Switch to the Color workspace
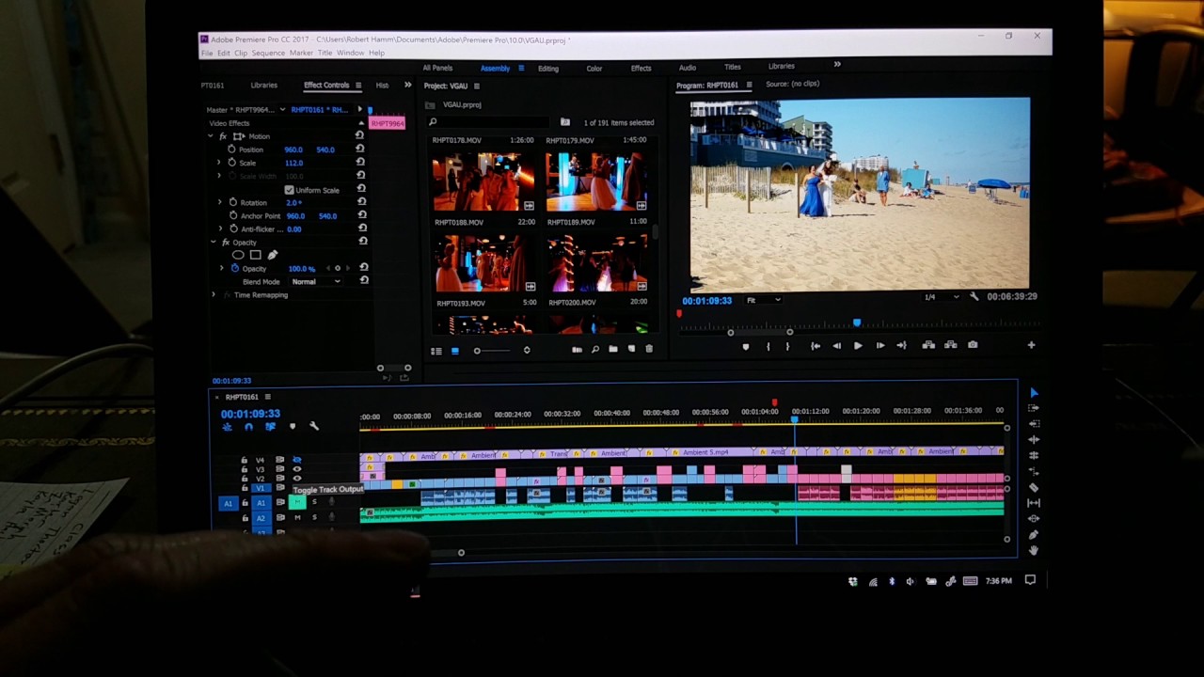 pos(594,69)
